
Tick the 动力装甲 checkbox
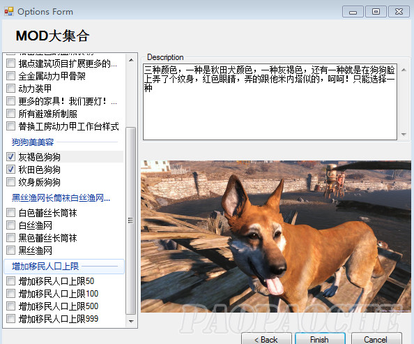click(x=11, y=89)
